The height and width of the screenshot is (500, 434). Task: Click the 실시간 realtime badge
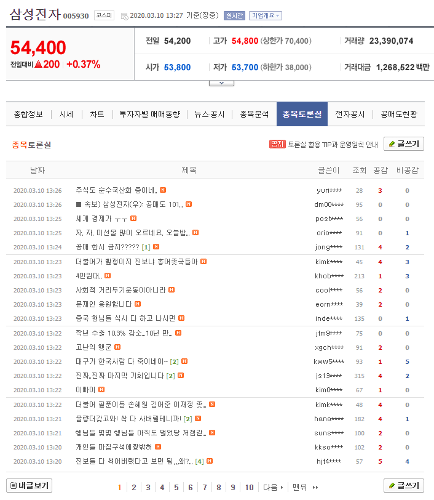tap(234, 15)
